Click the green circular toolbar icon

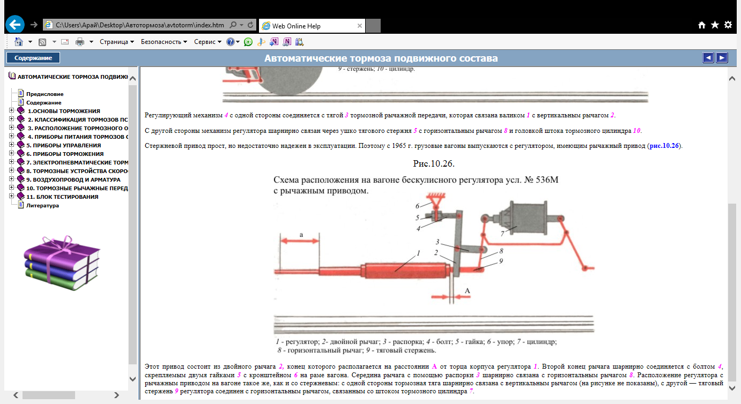click(x=248, y=42)
